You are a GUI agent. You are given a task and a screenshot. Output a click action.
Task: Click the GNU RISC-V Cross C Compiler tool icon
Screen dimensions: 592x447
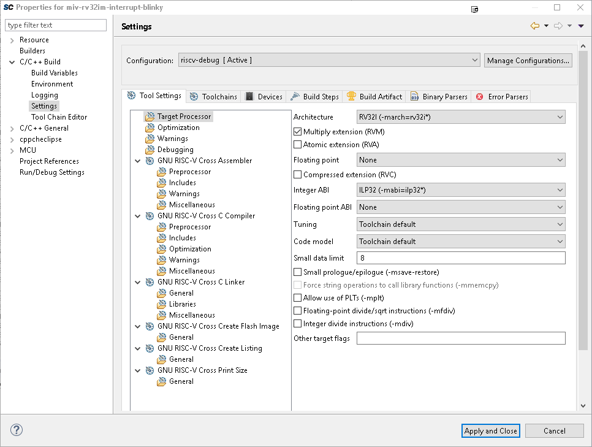[x=150, y=216]
